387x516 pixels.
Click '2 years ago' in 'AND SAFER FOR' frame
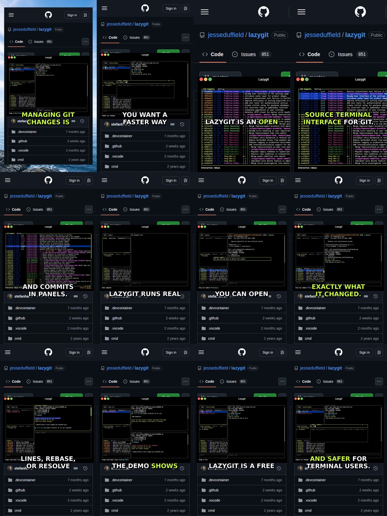[x=370, y=511]
